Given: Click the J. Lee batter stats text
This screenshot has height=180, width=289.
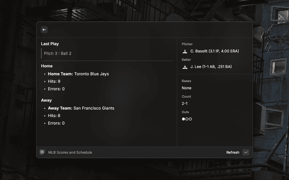Looking at the screenshot, I should pyautogui.click(x=211, y=67).
